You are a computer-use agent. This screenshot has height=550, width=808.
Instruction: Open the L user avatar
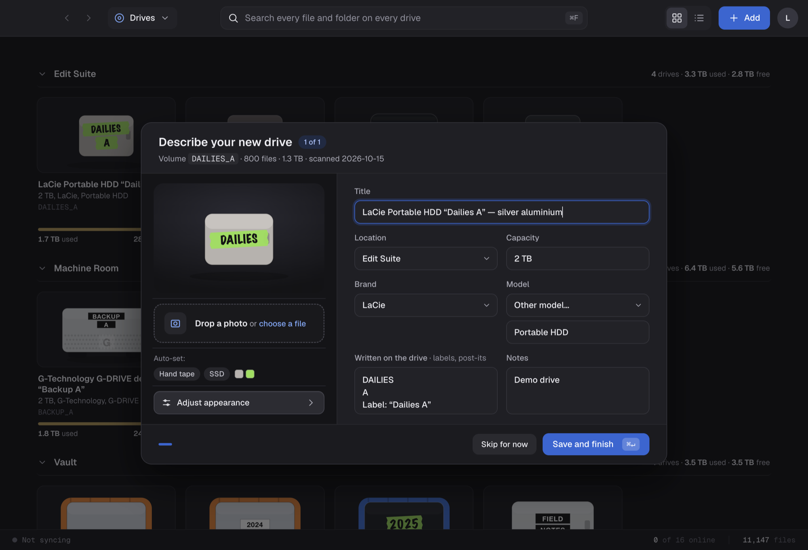pyautogui.click(x=787, y=18)
